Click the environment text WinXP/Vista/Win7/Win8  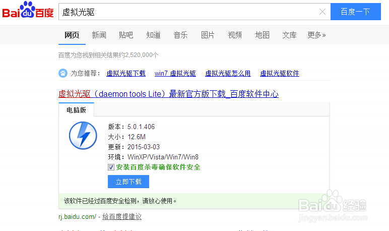pyautogui.click(x=163, y=157)
